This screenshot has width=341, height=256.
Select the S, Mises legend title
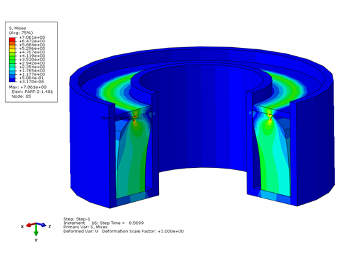pyautogui.click(x=17, y=28)
